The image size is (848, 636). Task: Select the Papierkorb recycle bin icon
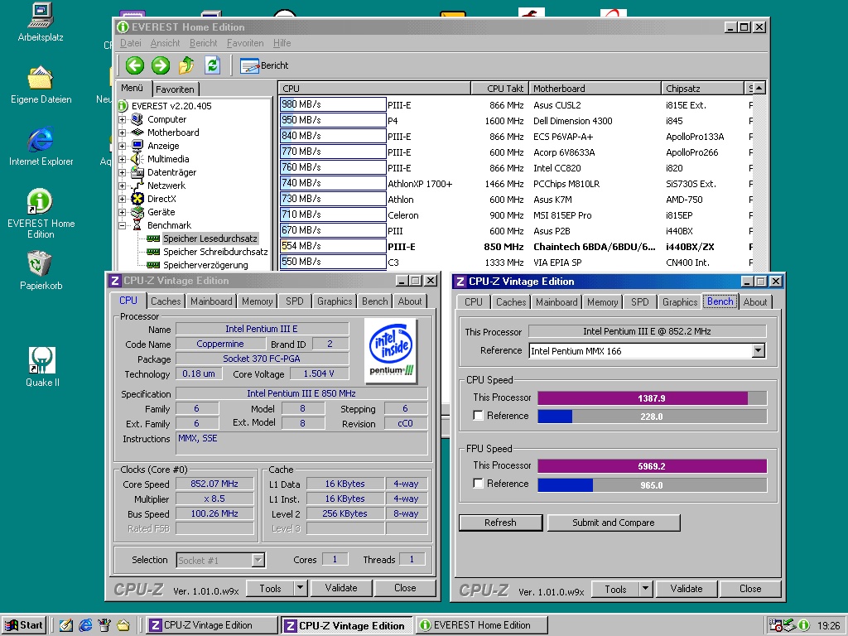coord(41,265)
